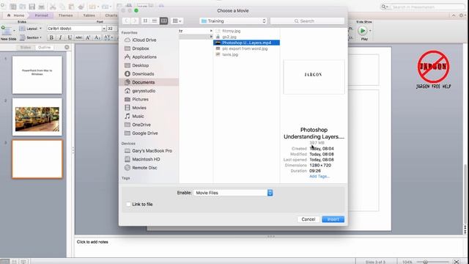Toggle Bold formatting

[x=51, y=37]
